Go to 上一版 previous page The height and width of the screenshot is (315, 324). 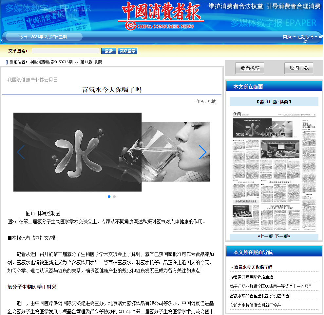pos(265,236)
